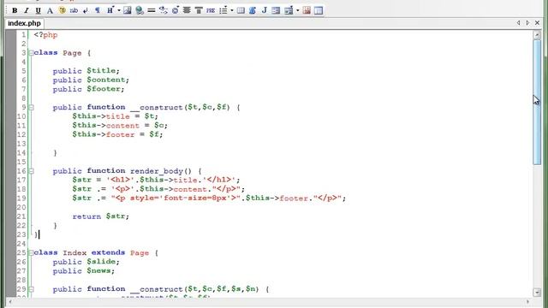Apply underline formatting
This screenshot has width=548, height=308.
(x=38, y=10)
